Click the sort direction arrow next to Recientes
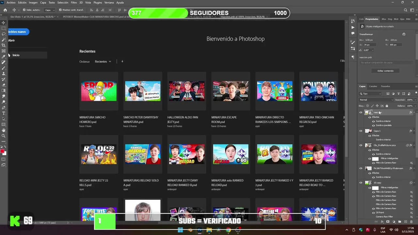 click(122, 61)
